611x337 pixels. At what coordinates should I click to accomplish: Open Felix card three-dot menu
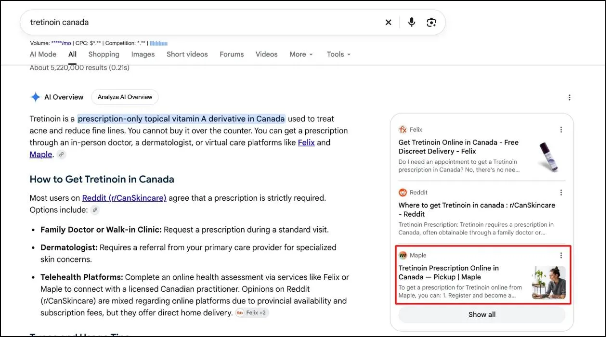[561, 130]
